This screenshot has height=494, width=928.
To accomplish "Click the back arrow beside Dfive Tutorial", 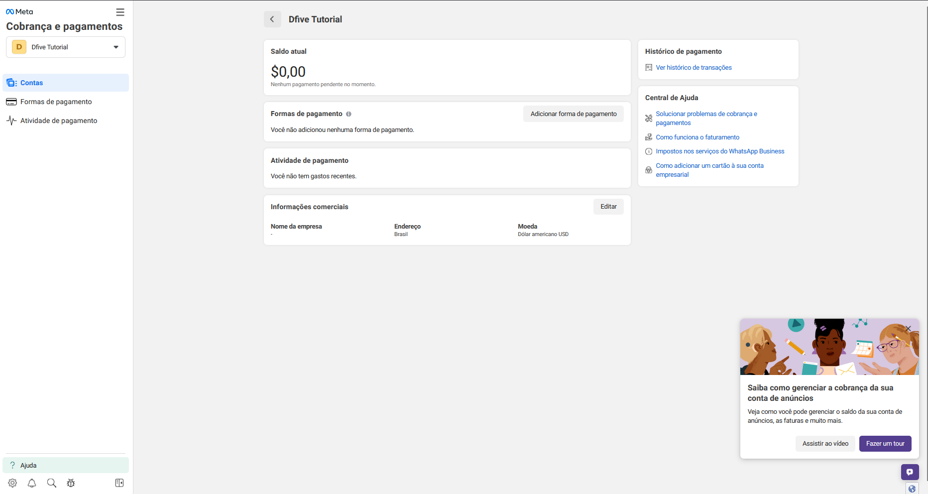I will point(272,19).
